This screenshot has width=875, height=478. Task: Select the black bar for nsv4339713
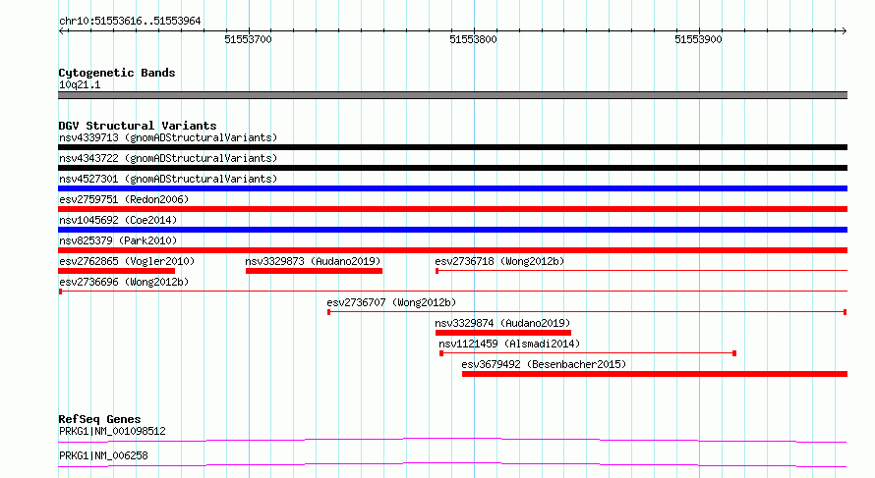452,147
